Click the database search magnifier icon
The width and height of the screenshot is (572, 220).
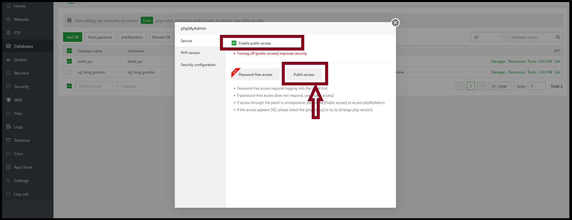(x=558, y=37)
